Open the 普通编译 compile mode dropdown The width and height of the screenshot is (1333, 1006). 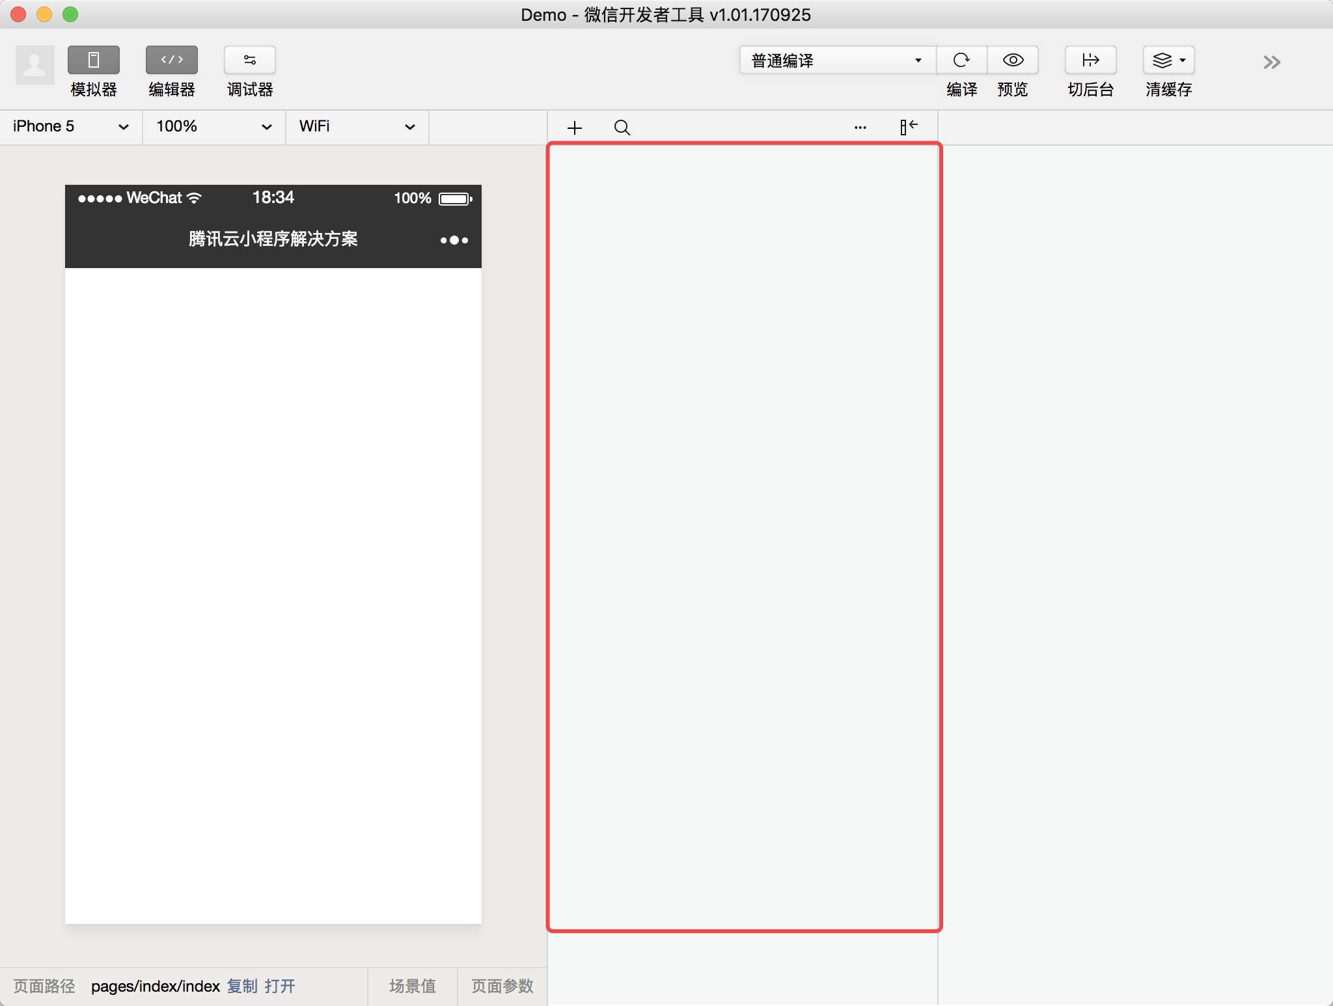tap(837, 61)
